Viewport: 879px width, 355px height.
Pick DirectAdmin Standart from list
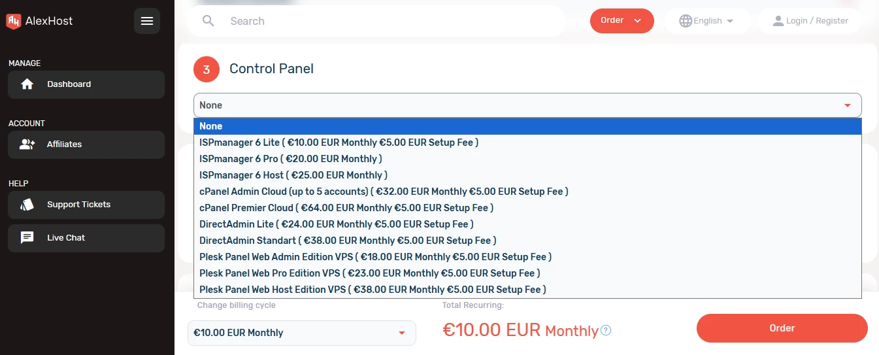click(x=348, y=241)
